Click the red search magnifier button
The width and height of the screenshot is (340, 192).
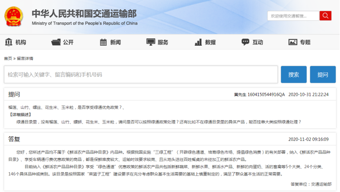[x=325, y=16]
